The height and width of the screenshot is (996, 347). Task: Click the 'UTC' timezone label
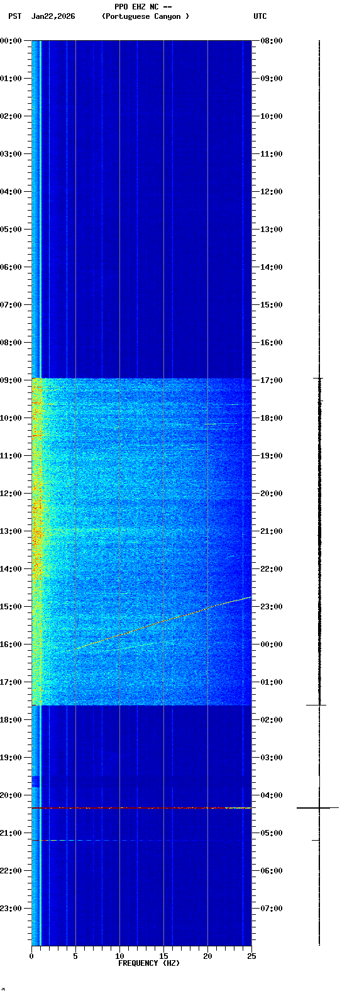[260, 16]
